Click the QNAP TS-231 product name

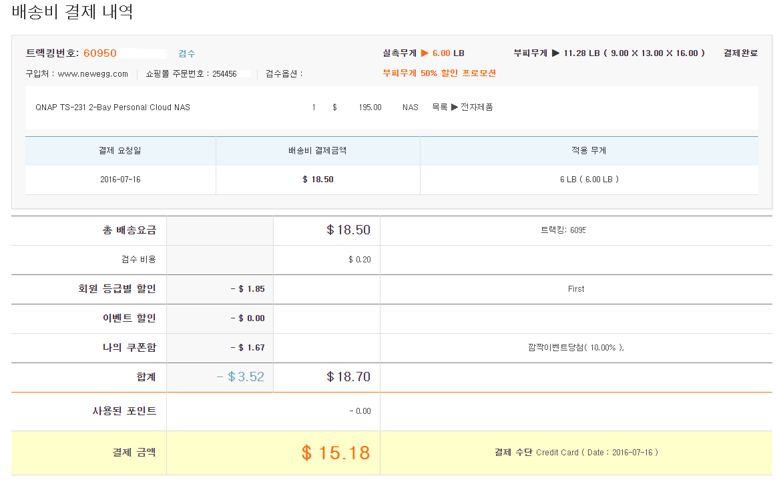(113, 107)
